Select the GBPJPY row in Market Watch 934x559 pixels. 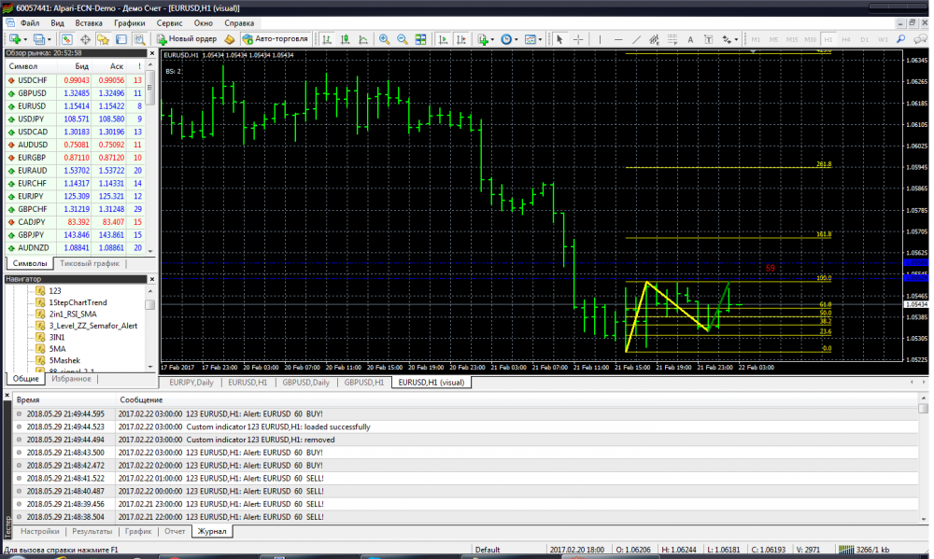click(x=75, y=235)
